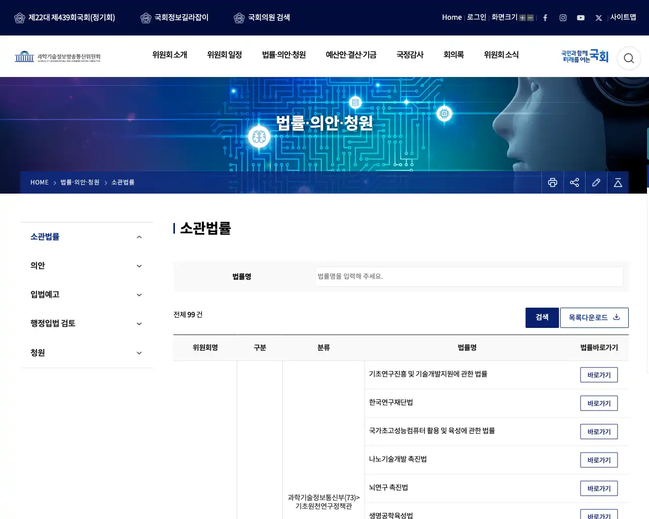Print the page with printer icon
This screenshot has width=649, height=519.
tap(553, 182)
